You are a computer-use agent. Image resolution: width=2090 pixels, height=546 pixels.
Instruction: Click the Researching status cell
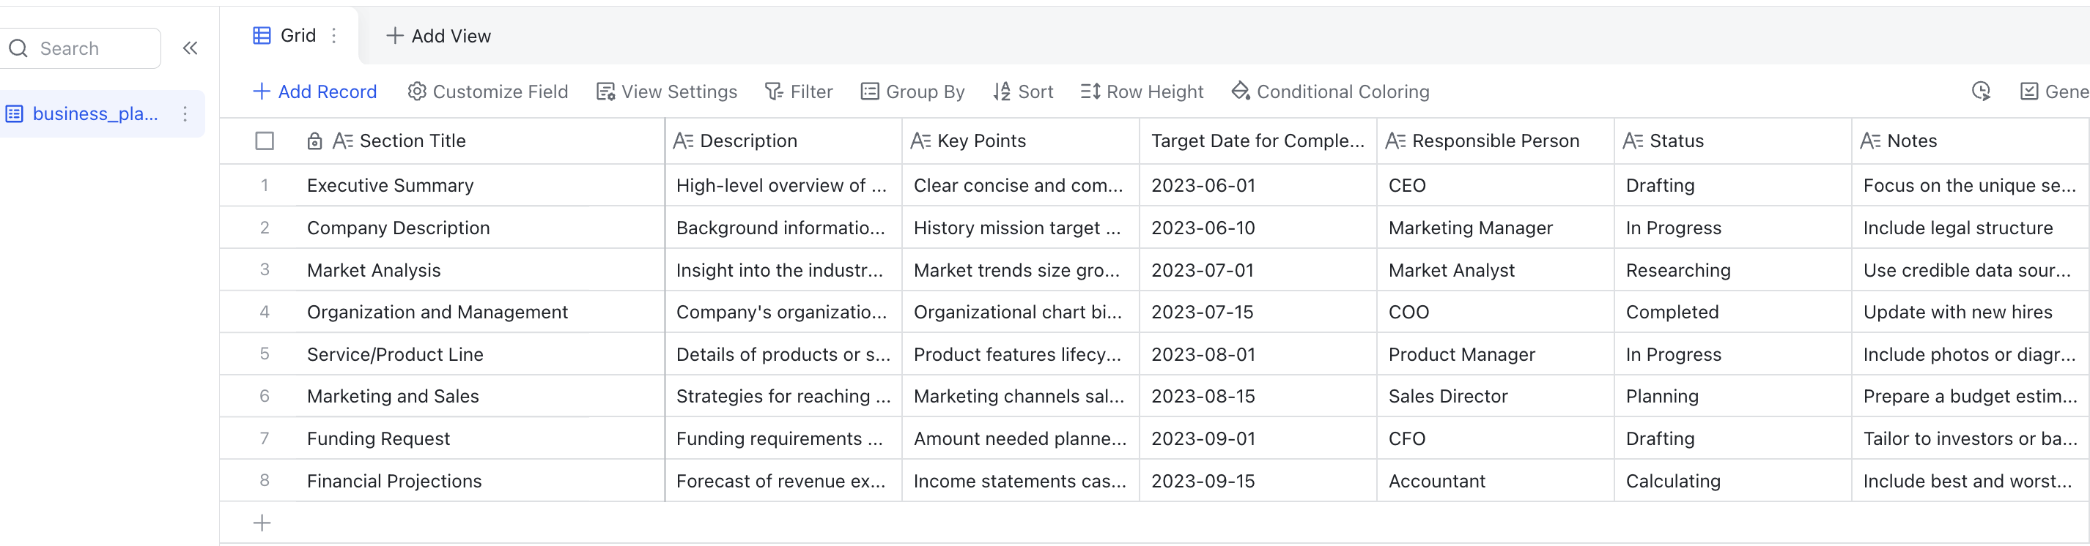click(1733, 270)
